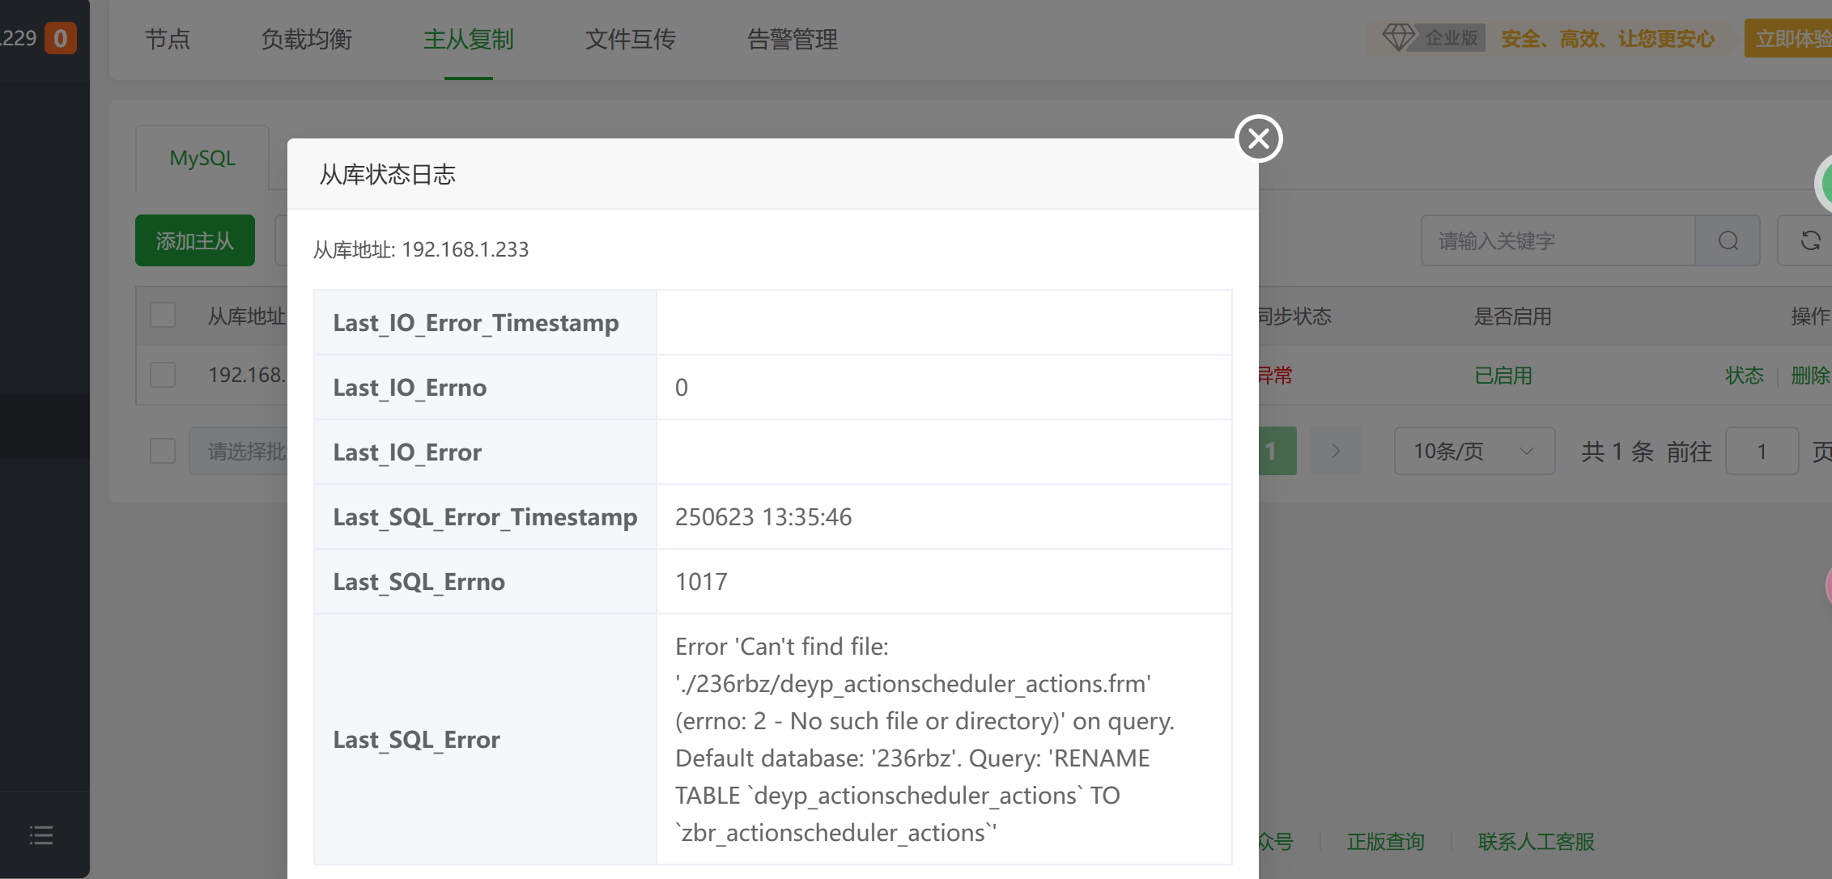Open the 正版查询 footer link
1832x879 pixels.
tap(1386, 842)
